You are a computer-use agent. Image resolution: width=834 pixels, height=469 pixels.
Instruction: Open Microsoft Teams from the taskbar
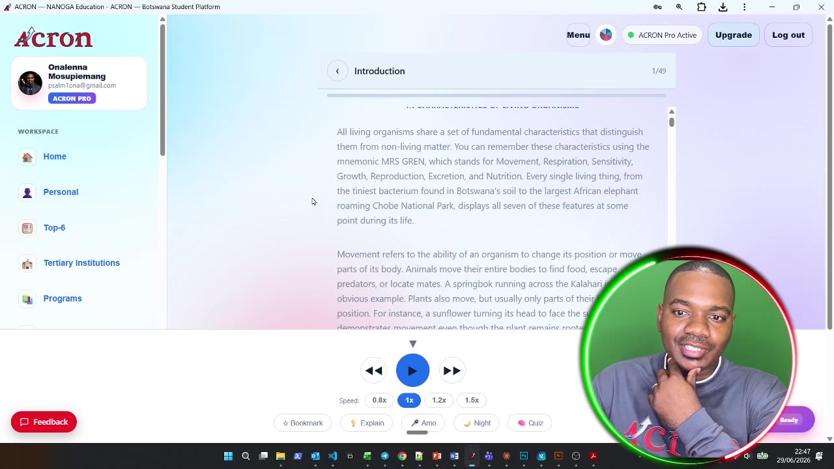489,456
